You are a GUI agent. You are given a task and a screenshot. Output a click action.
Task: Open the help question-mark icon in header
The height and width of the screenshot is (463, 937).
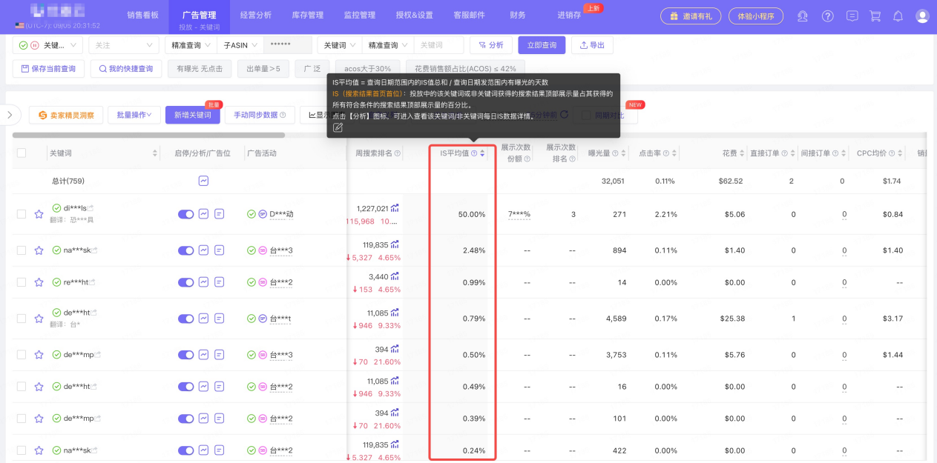[828, 16]
